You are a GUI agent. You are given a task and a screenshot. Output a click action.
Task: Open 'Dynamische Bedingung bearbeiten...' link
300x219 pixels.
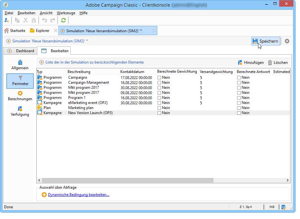pyautogui.click(x=78, y=195)
